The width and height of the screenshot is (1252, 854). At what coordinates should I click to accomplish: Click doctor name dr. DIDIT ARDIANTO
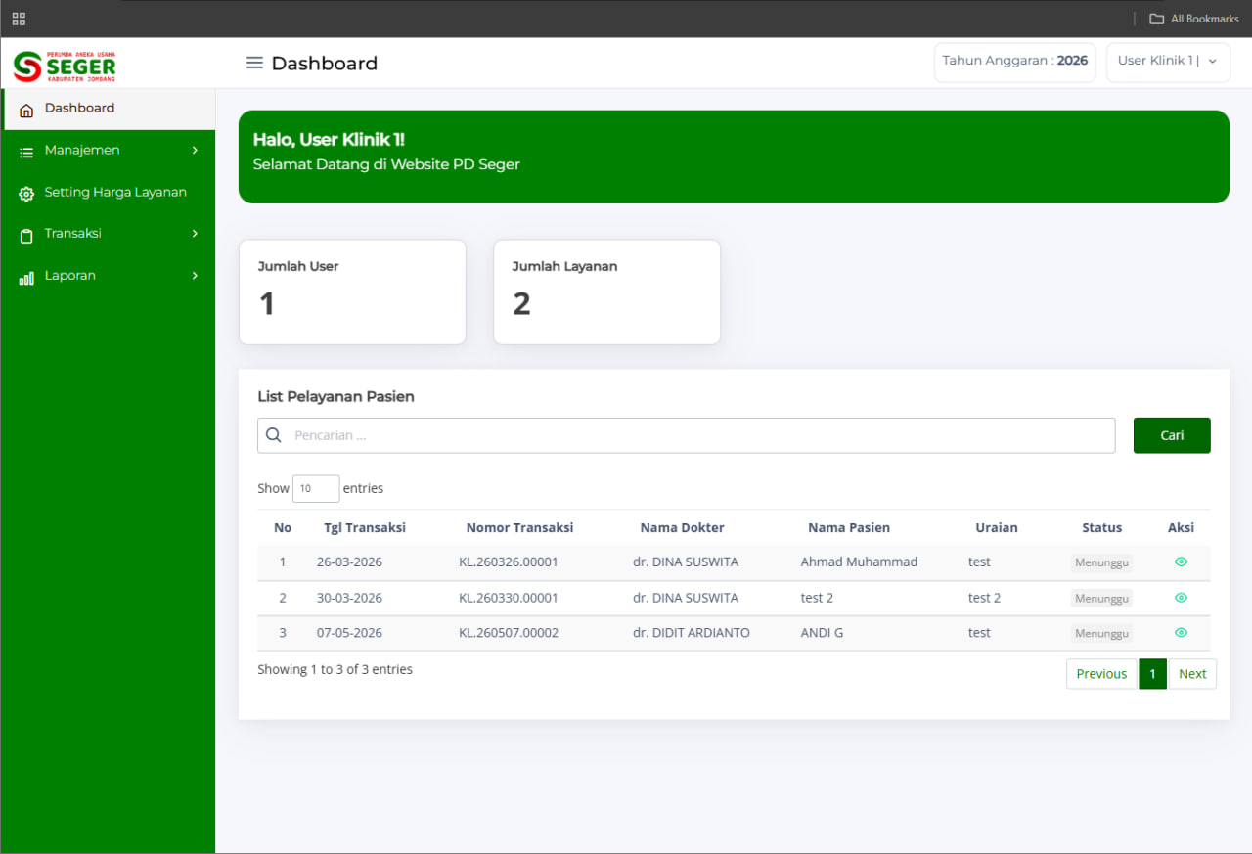692,632
